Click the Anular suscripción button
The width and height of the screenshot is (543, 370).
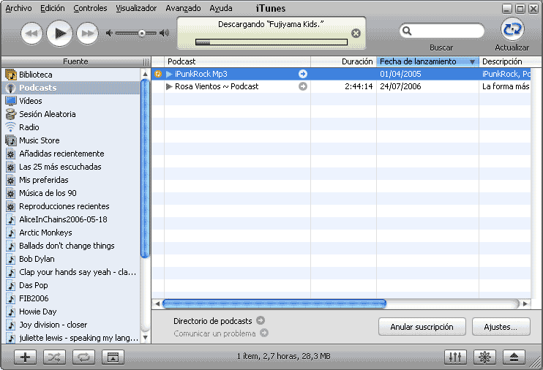(x=422, y=327)
